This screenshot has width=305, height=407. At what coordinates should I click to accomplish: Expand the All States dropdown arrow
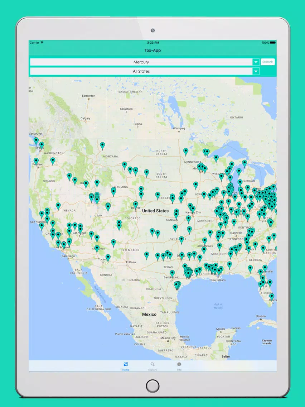pos(256,71)
